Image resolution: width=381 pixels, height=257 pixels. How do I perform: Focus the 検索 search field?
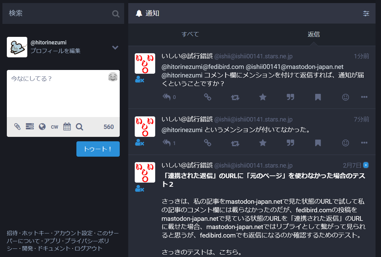[x=58, y=14]
